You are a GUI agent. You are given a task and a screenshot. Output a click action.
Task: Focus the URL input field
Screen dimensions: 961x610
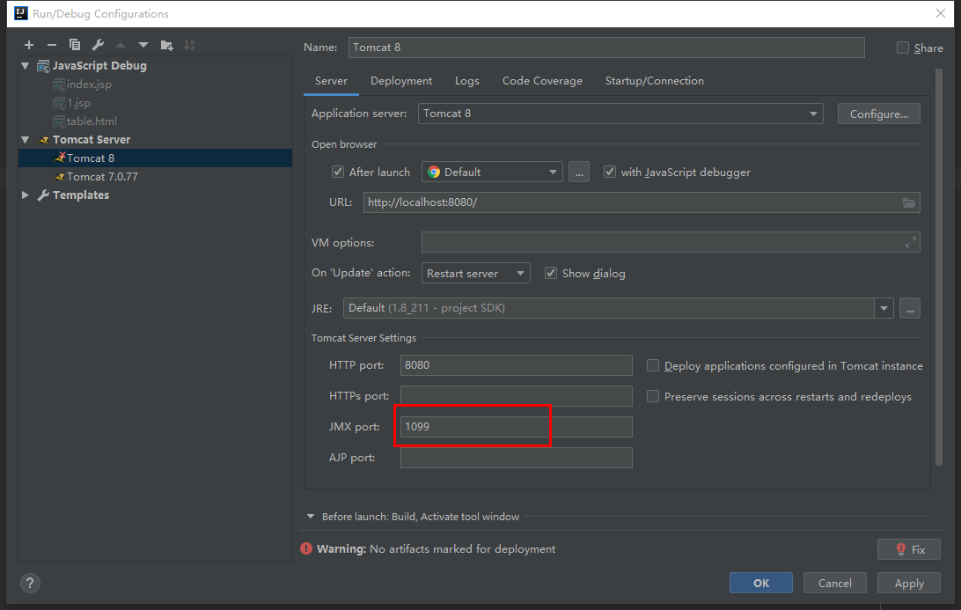pos(642,203)
